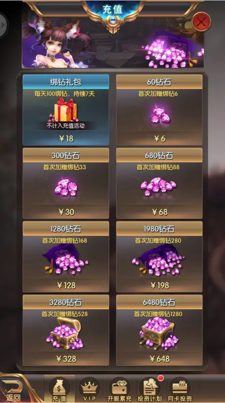This screenshot has width=225, height=403.
Task: Open the 月卡投资 card tab
Action: click(180, 389)
